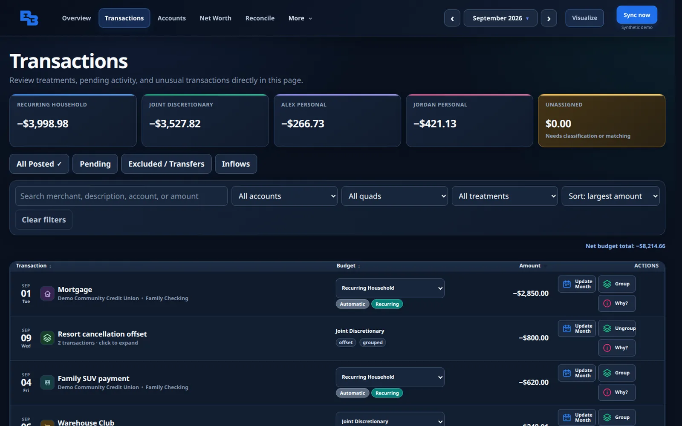Click the Mortgage transaction name
Image resolution: width=682 pixels, height=426 pixels.
pos(75,290)
